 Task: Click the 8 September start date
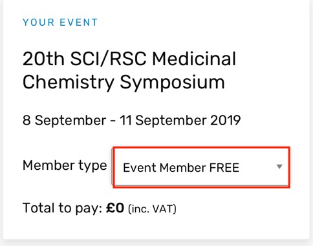(64, 121)
